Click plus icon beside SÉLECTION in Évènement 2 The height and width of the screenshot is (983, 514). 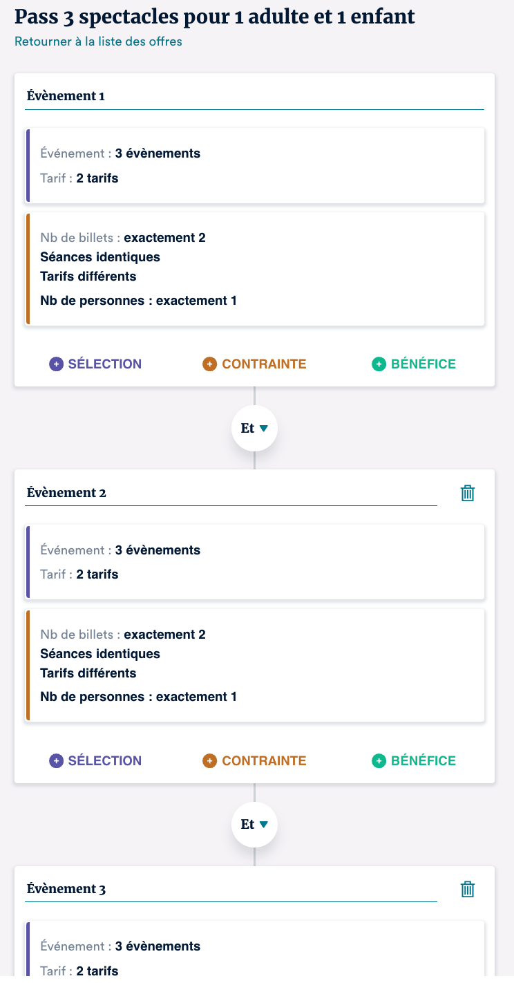(56, 761)
